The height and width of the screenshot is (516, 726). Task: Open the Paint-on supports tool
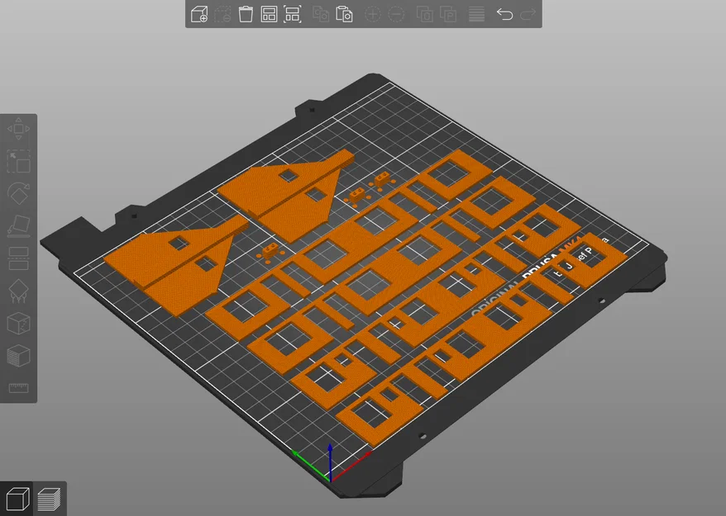(18, 291)
